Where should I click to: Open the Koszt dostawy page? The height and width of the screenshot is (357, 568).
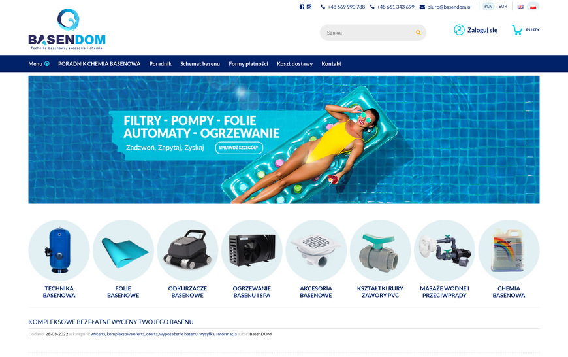coord(294,64)
